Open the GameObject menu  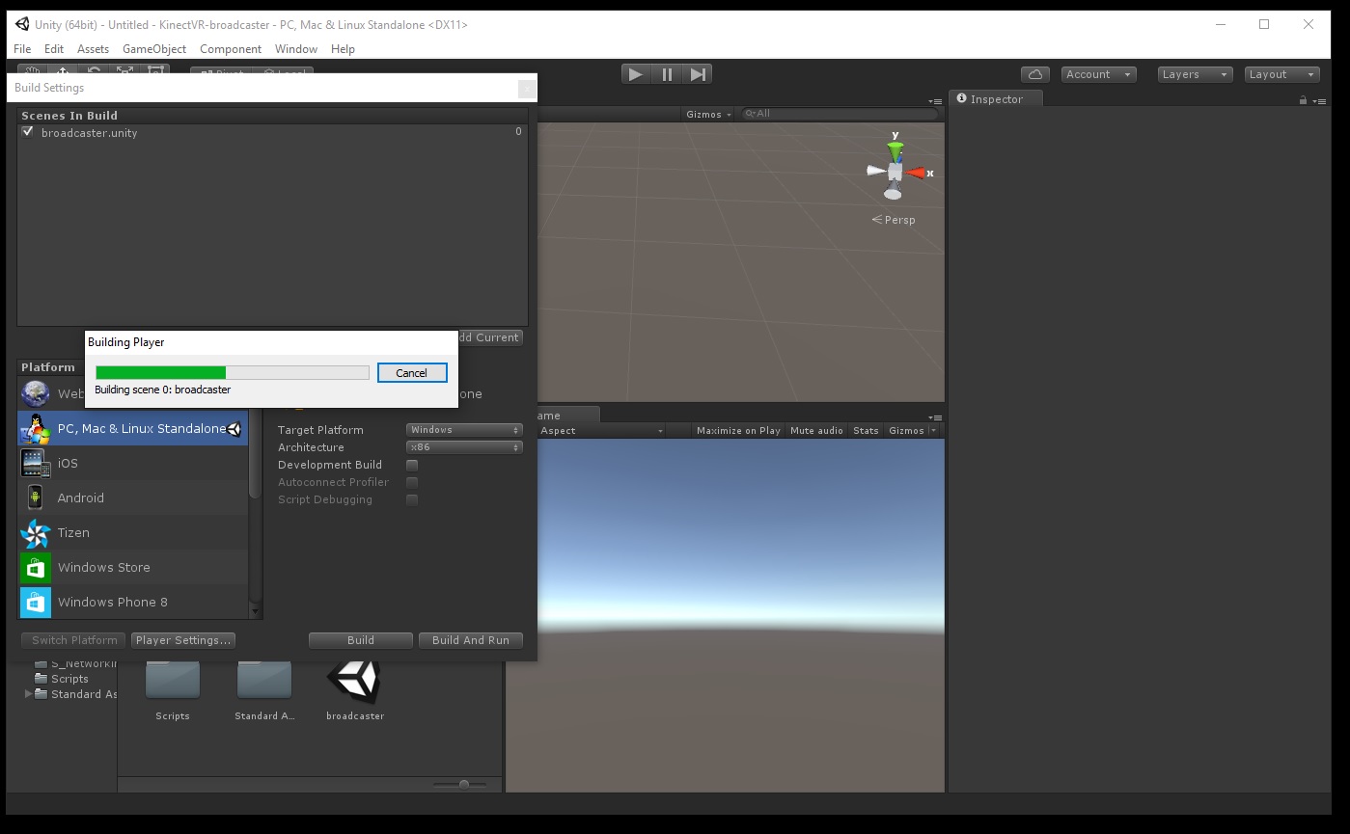point(153,49)
